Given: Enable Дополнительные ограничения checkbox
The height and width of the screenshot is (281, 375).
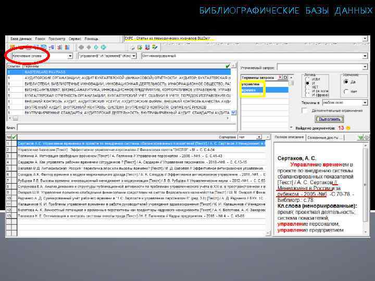Looking at the screenshot, I should (x=305, y=111).
